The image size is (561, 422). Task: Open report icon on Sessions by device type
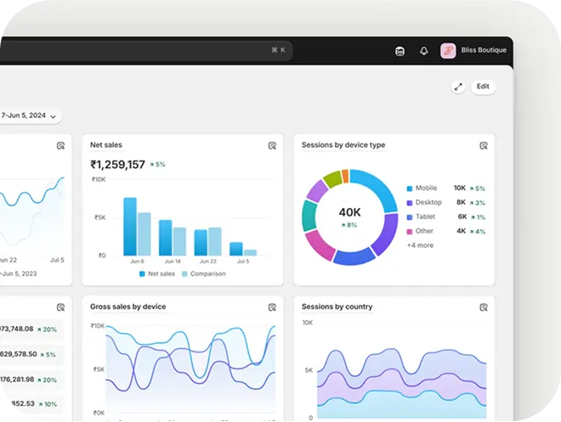(x=483, y=145)
